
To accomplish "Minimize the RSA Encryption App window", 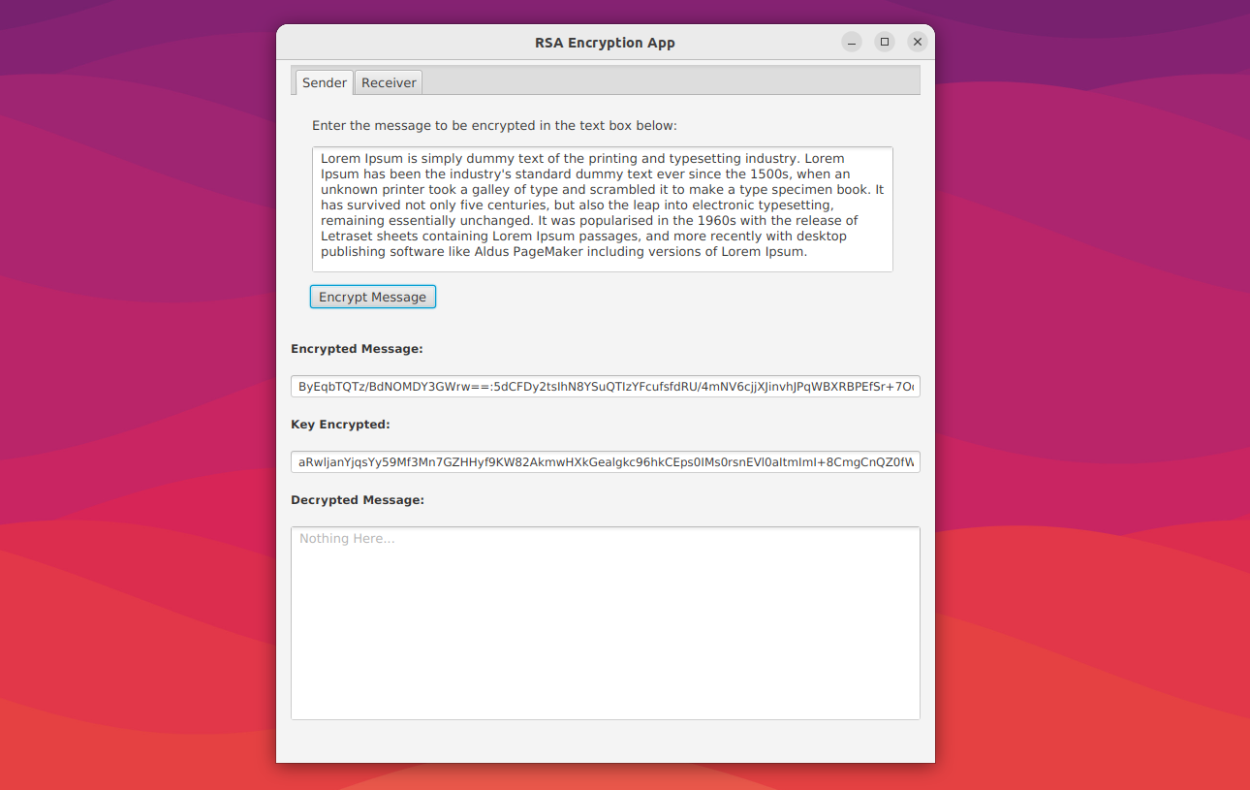I will tap(852, 42).
